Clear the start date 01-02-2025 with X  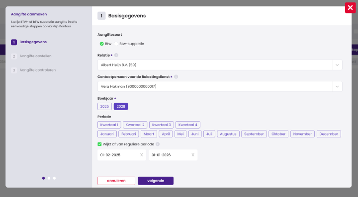pyautogui.click(x=142, y=155)
